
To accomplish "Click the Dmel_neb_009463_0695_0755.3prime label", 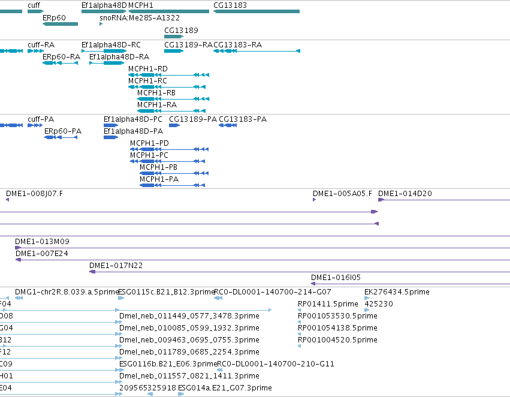I will tap(189, 340).
